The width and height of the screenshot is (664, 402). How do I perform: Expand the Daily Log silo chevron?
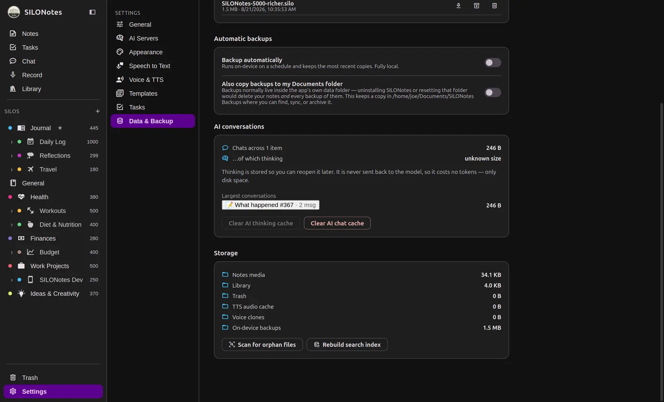[12, 142]
